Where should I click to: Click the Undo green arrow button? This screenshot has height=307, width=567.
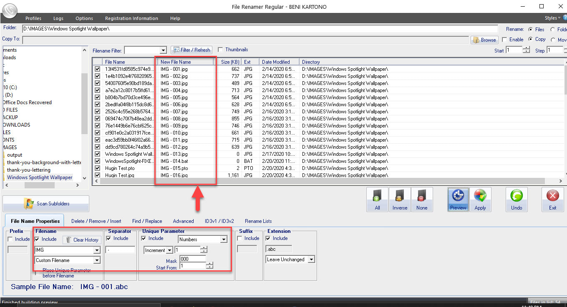tap(517, 200)
